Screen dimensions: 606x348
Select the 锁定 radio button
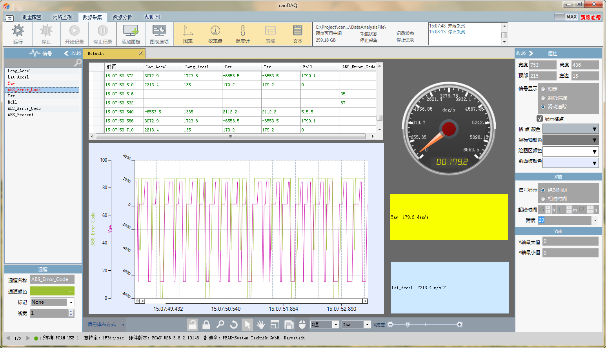[543, 89]
